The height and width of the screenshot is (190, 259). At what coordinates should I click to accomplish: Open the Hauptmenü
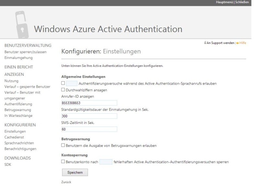[x=225, y=2]
